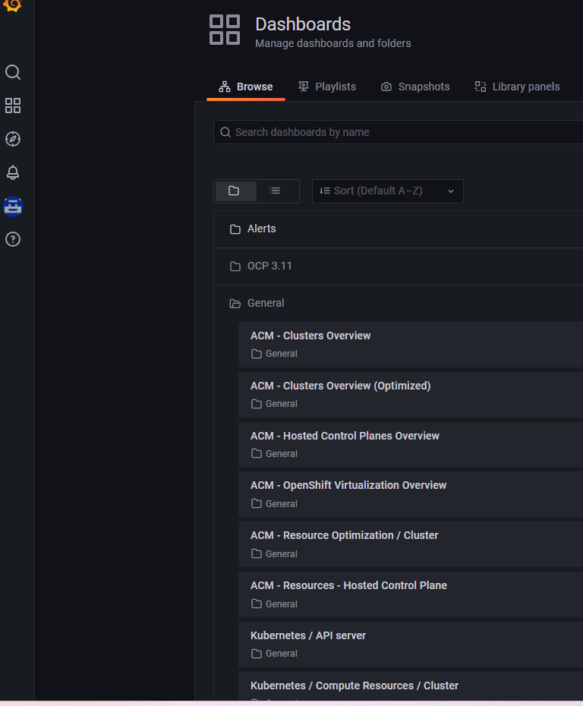Open ACM - Resources - Hosted Control Plane

[x=411, y=594]
